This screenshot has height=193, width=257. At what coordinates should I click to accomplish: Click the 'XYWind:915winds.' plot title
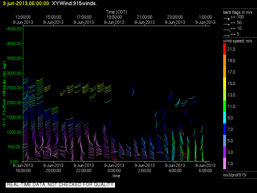click(74, 3)
